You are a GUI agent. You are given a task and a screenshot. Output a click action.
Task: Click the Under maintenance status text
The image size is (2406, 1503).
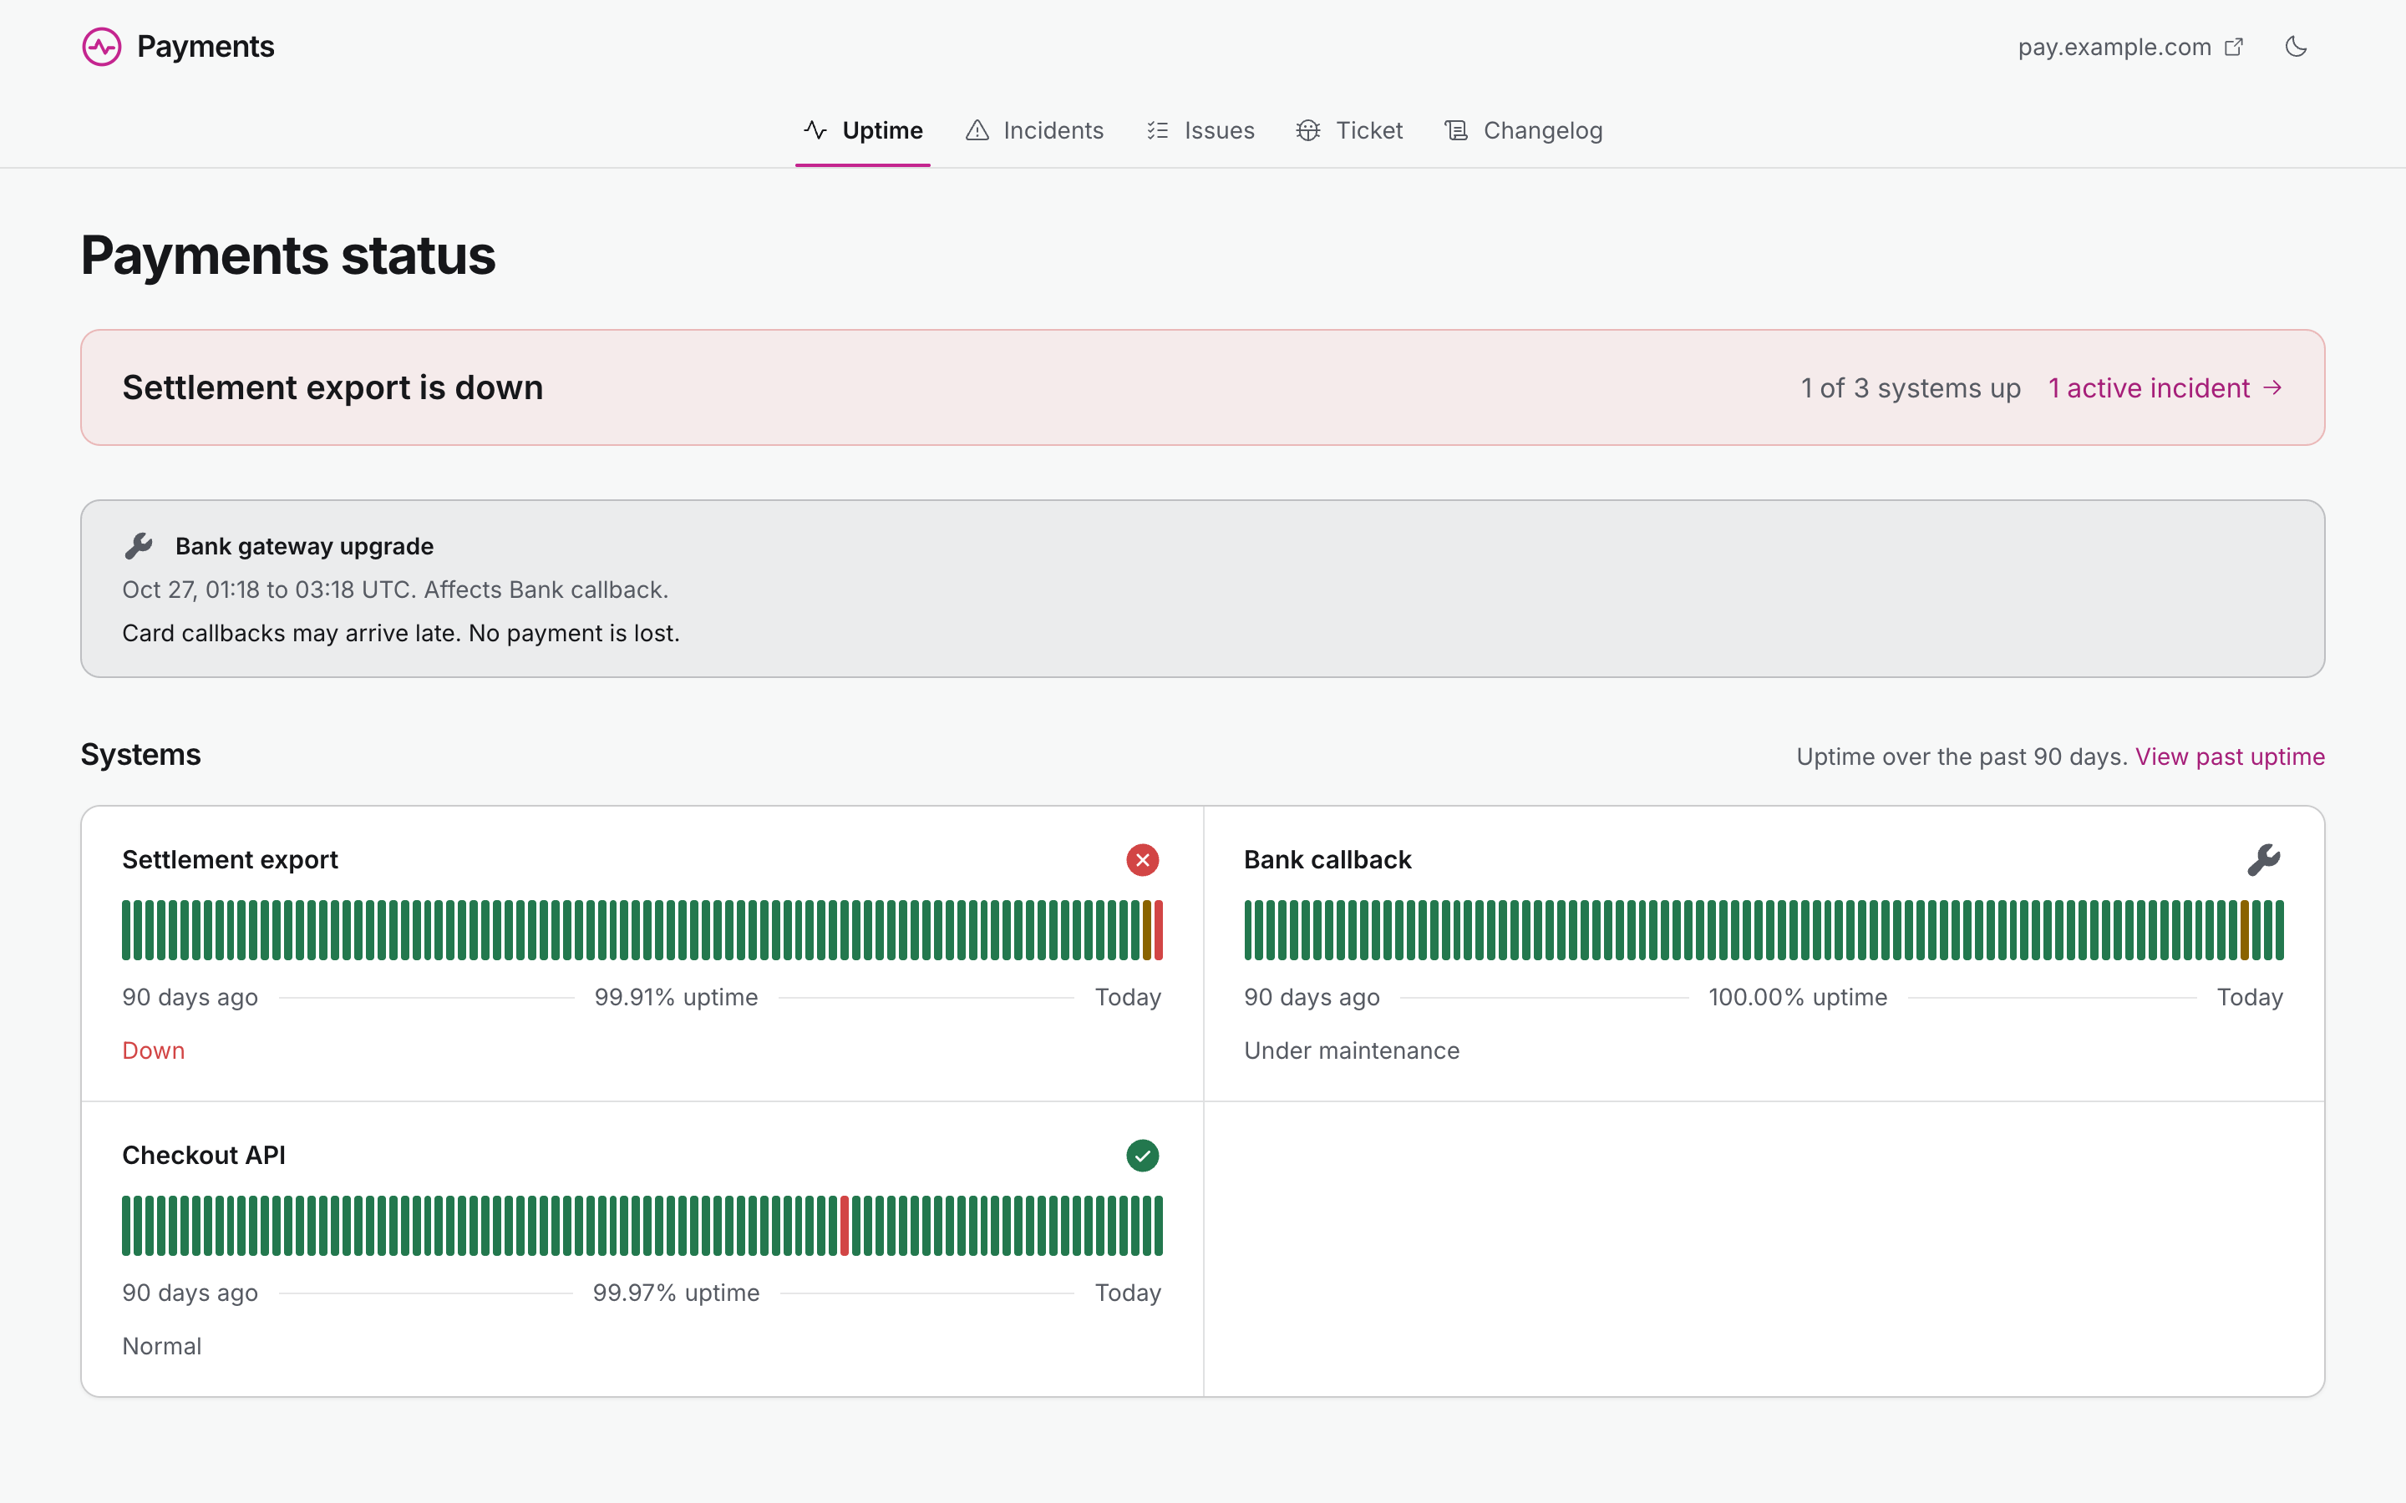[x=1351, y=1050]
